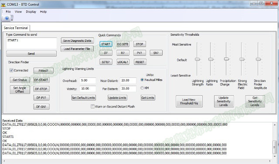Click the DF-START button
This screenshot has width=279, height=164.
pyautogui.click(x=41, y=80)
